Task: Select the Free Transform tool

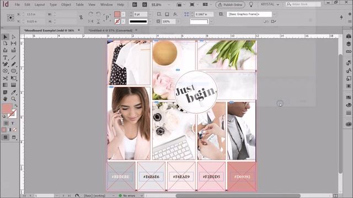Action: tap(13, 78)
